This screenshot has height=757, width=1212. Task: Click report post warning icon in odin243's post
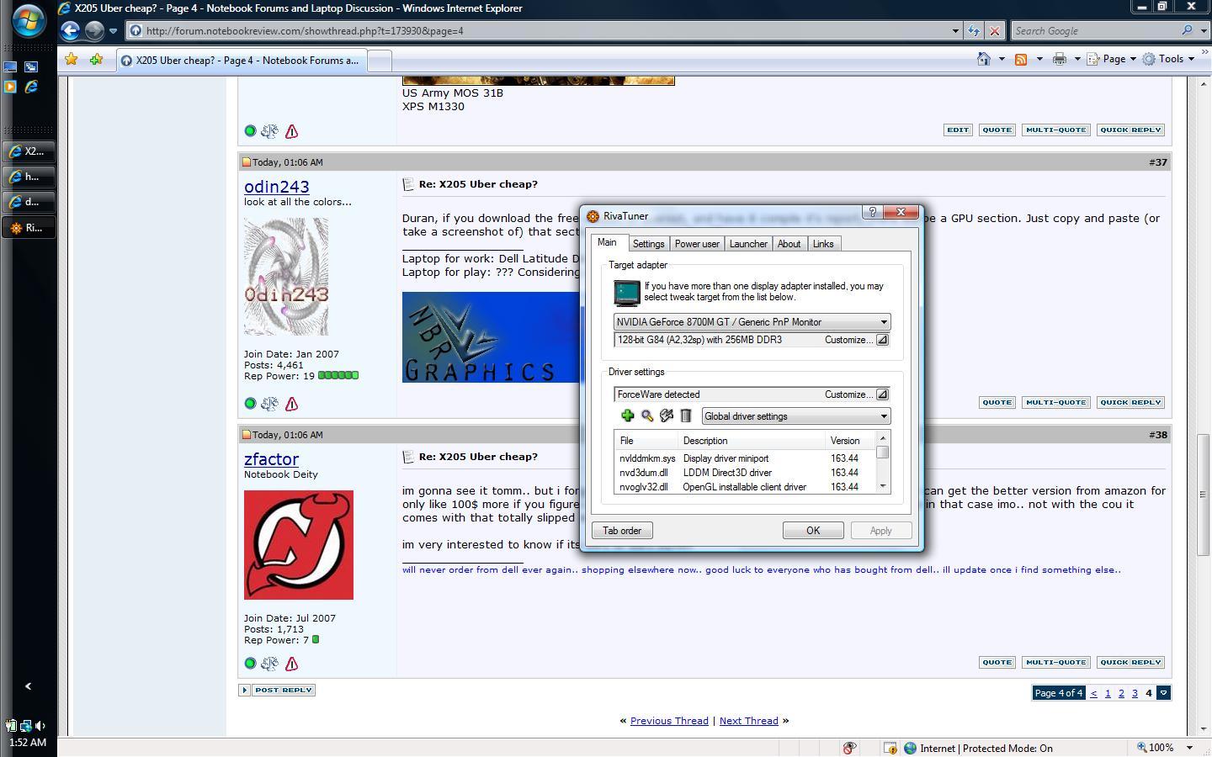(291, 404)
